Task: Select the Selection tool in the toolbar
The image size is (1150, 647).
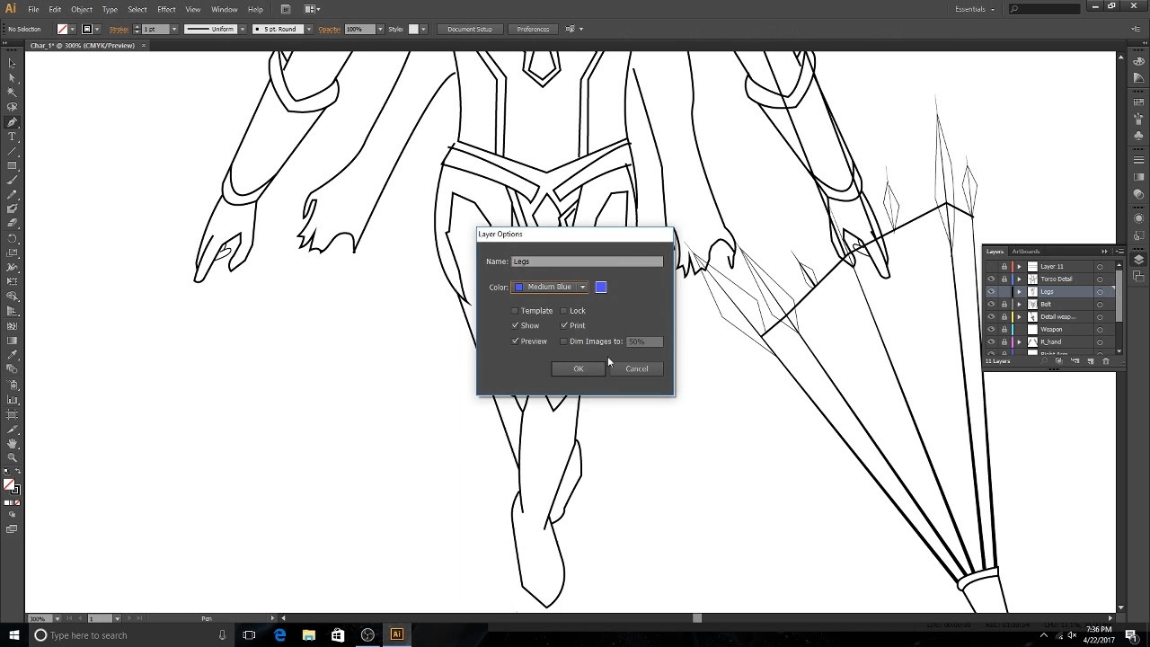Action: click(12, 63)
